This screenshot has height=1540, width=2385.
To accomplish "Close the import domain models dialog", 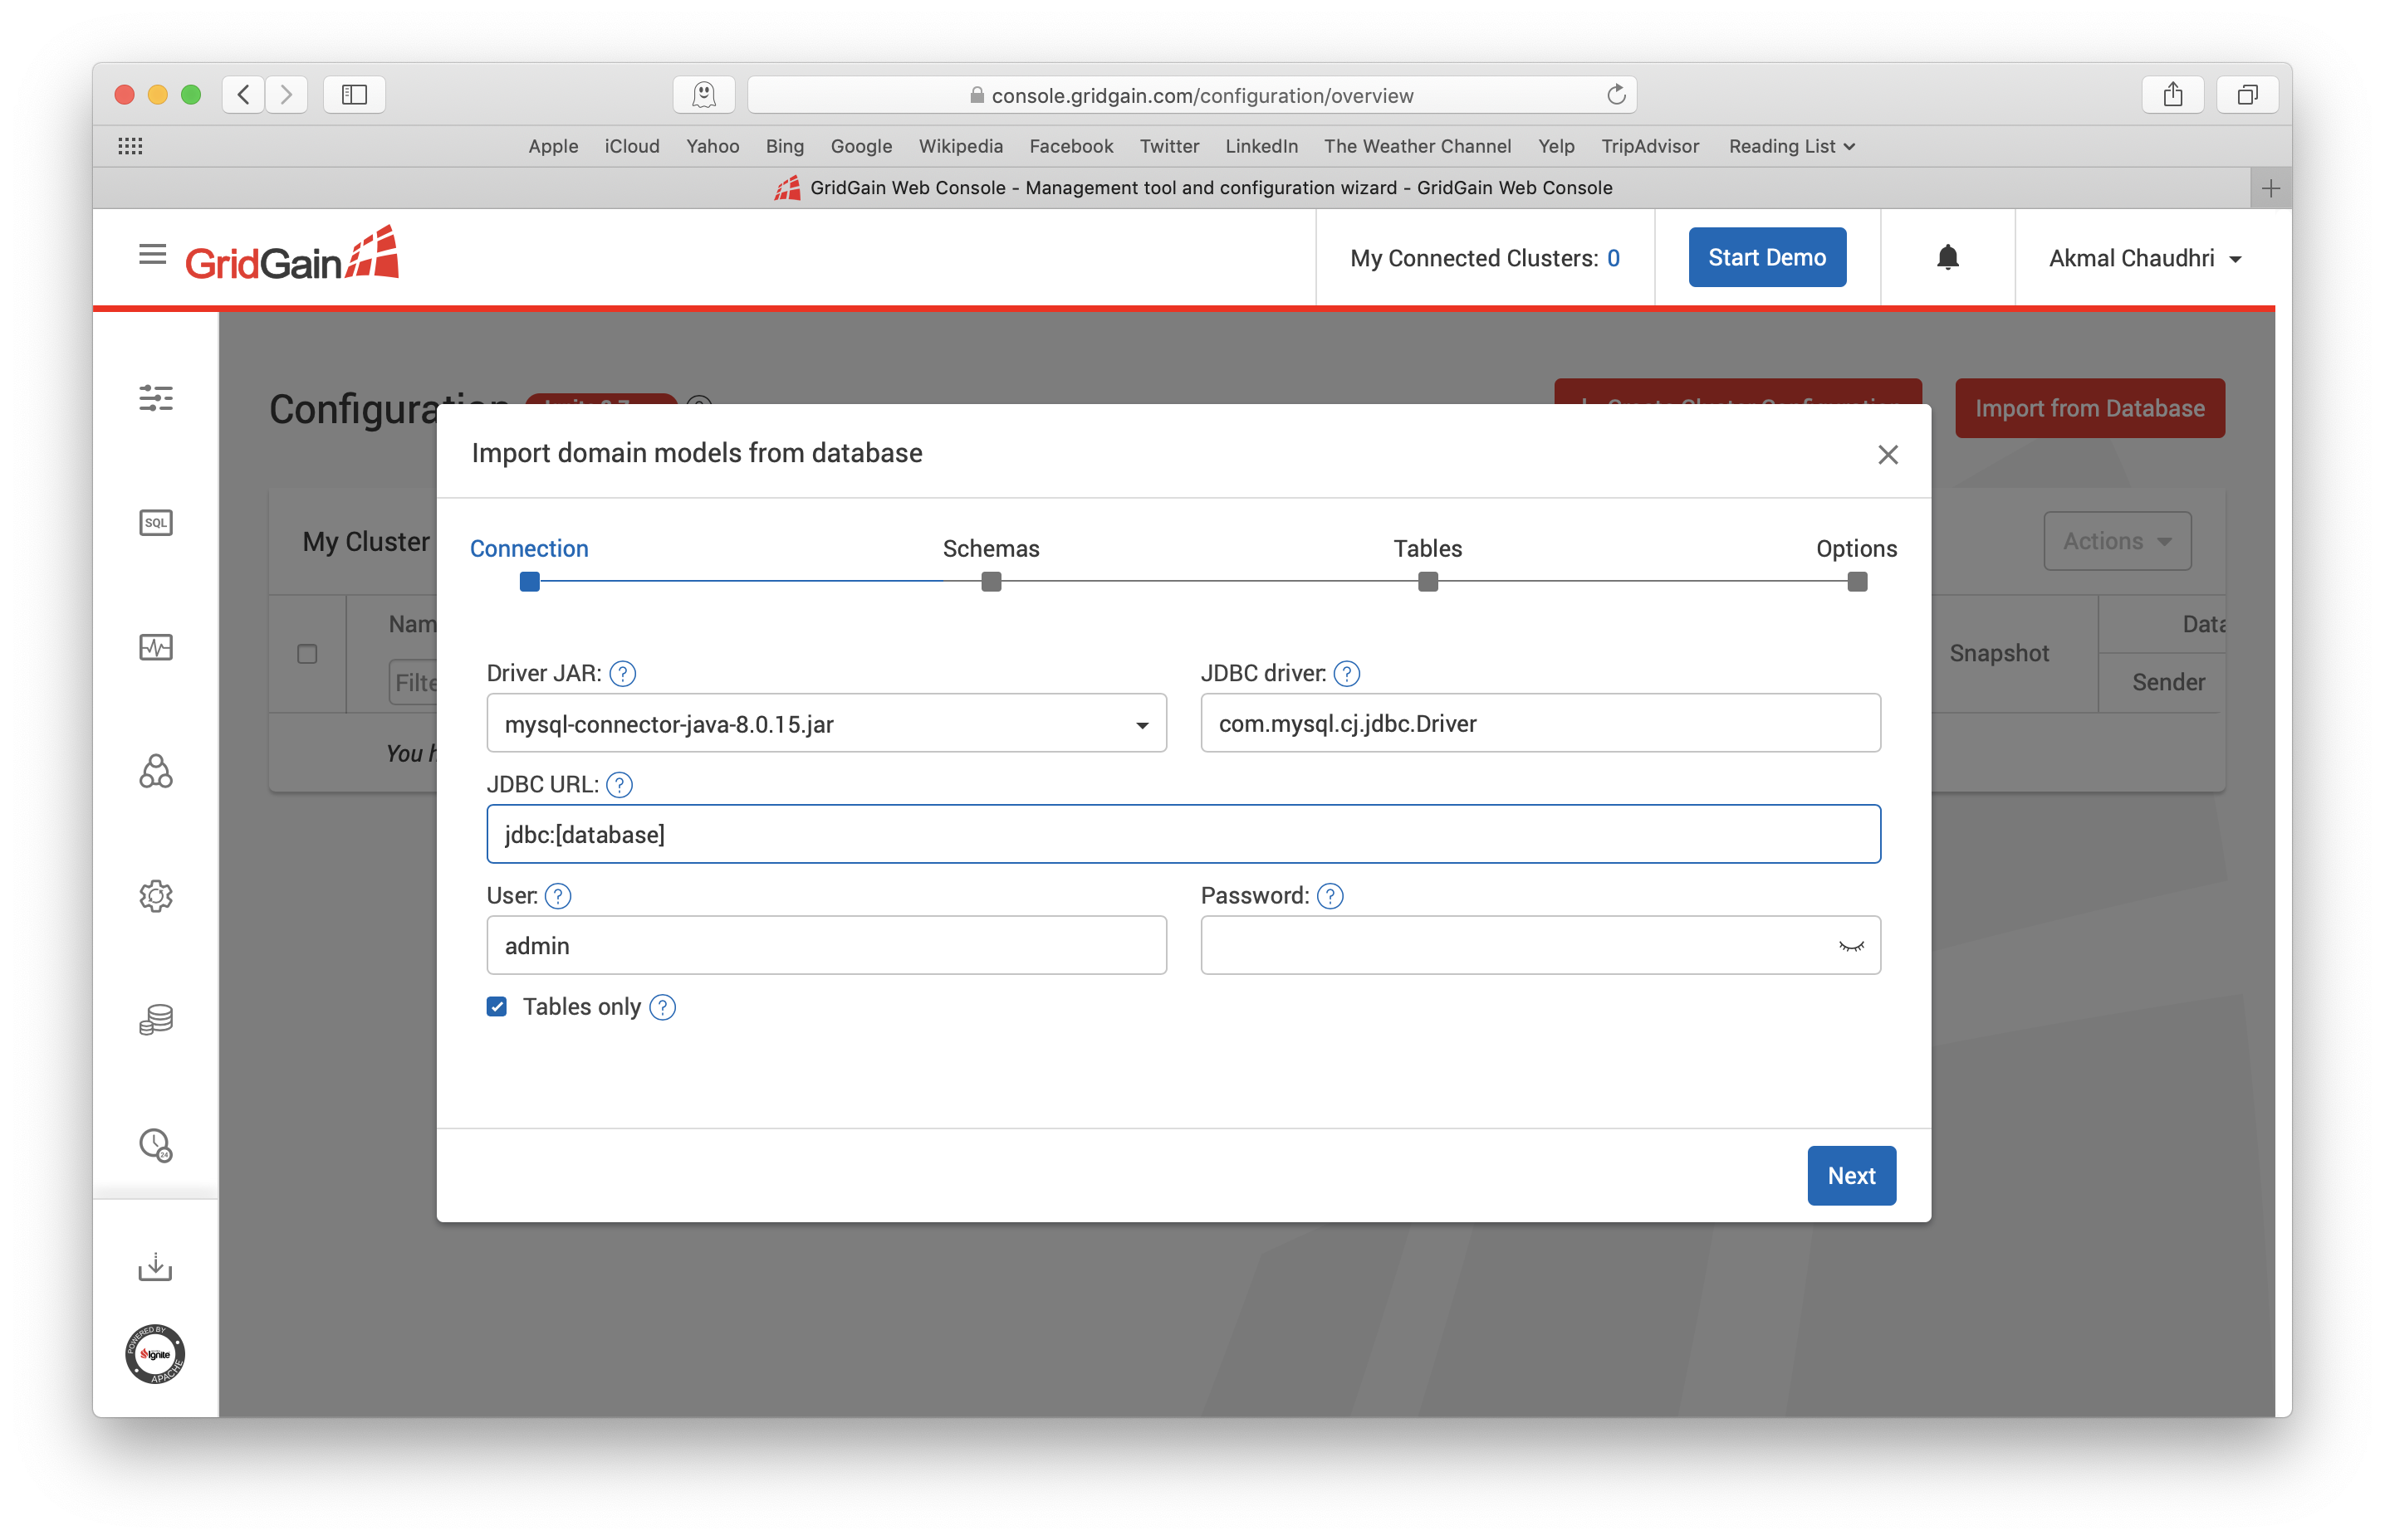I will point(1886,455).
